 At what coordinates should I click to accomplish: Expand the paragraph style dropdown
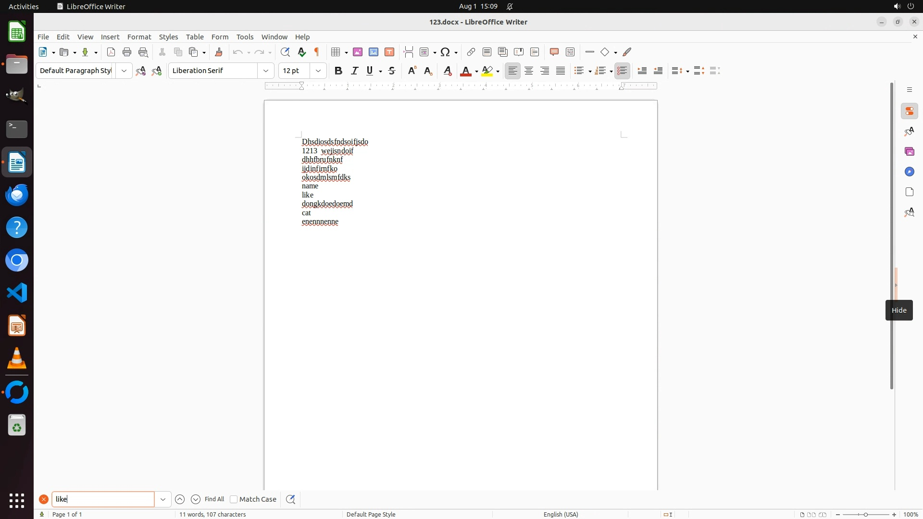124,71
